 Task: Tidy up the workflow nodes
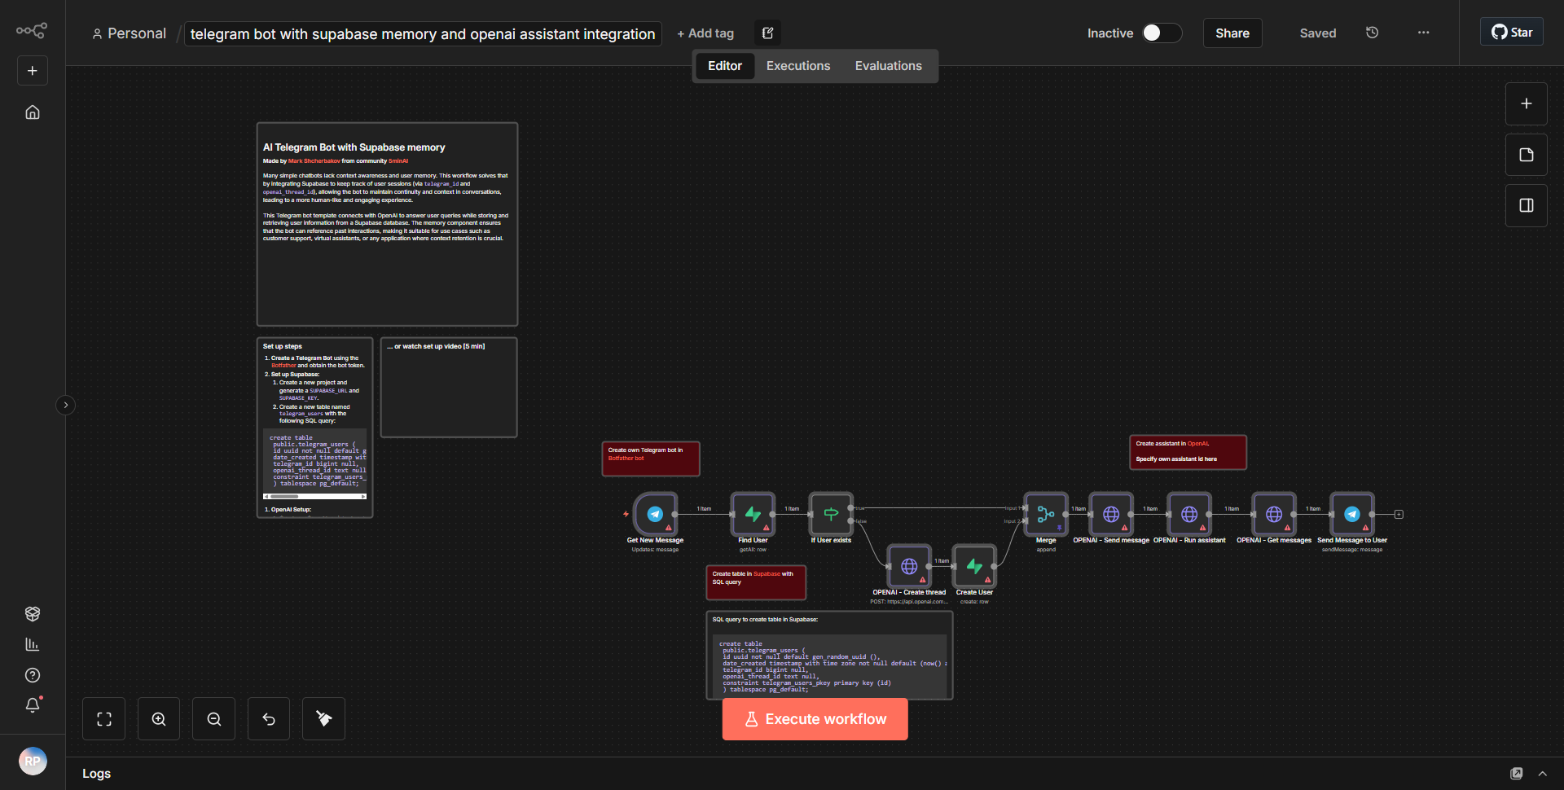coord(324,719)
